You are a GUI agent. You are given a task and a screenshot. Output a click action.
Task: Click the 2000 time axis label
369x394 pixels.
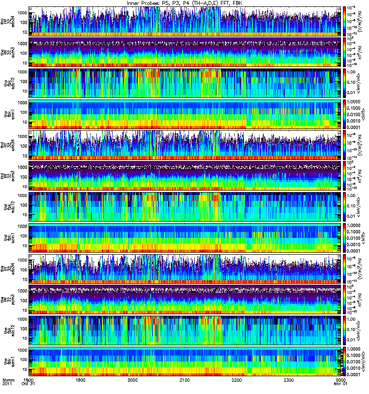coord(132,380)
